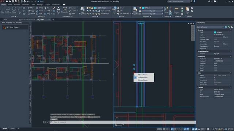234x131 pixels.
Task: Click the cyan layer color swatch in Layers panel
Action: [95, 8]
